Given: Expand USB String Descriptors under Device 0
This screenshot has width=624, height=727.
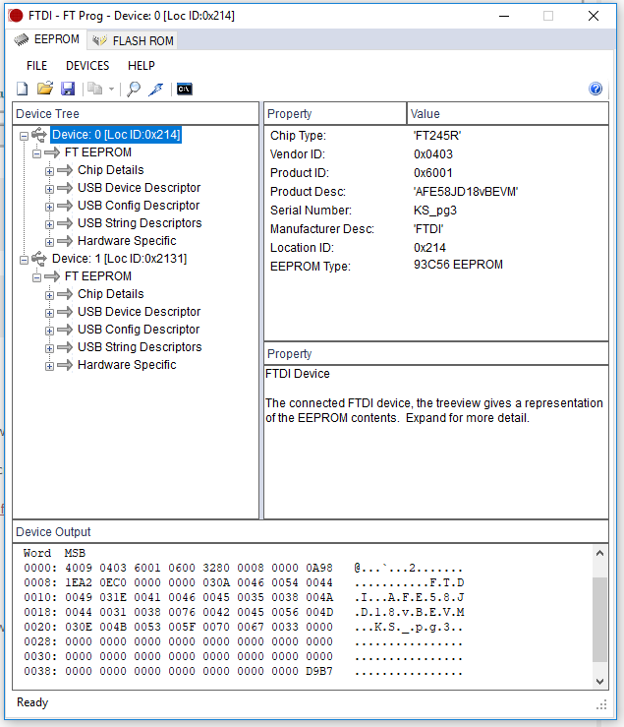Looking at the screenshot, I should tap(49, 224).
